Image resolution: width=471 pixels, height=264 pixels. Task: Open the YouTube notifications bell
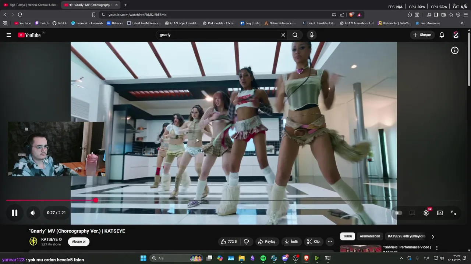pos(442,35)
